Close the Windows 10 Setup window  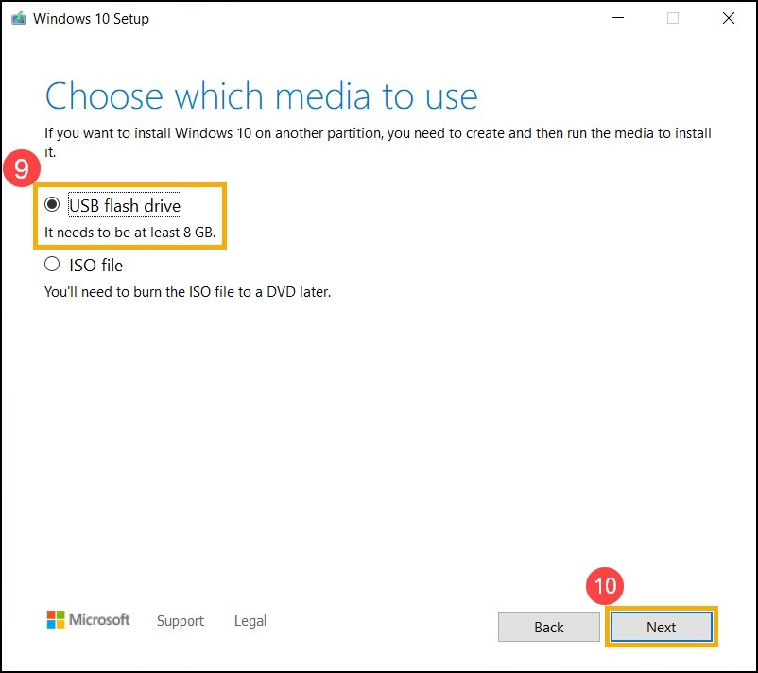(x=729, y=18)
